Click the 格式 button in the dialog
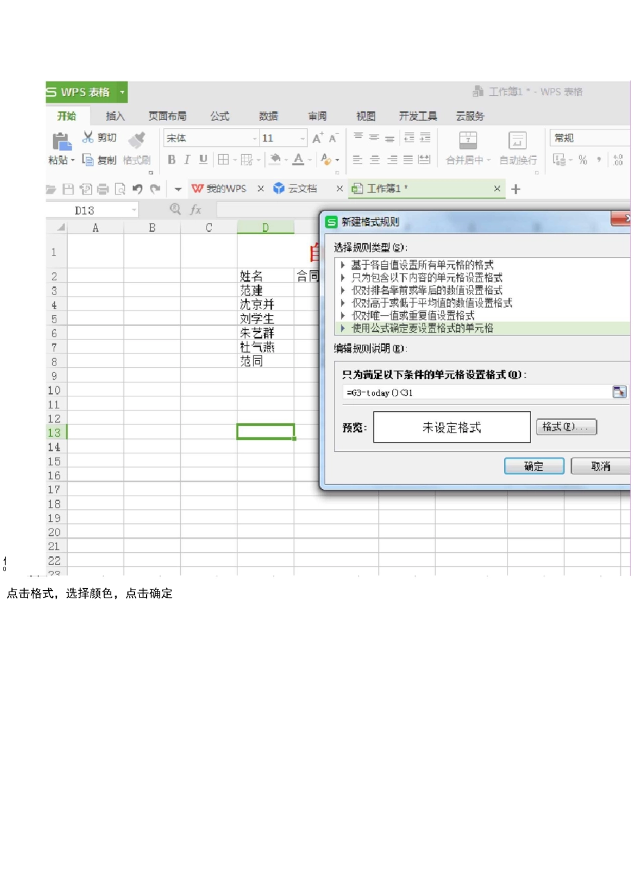Screen dimensions: 637x884 click(566, 427)
